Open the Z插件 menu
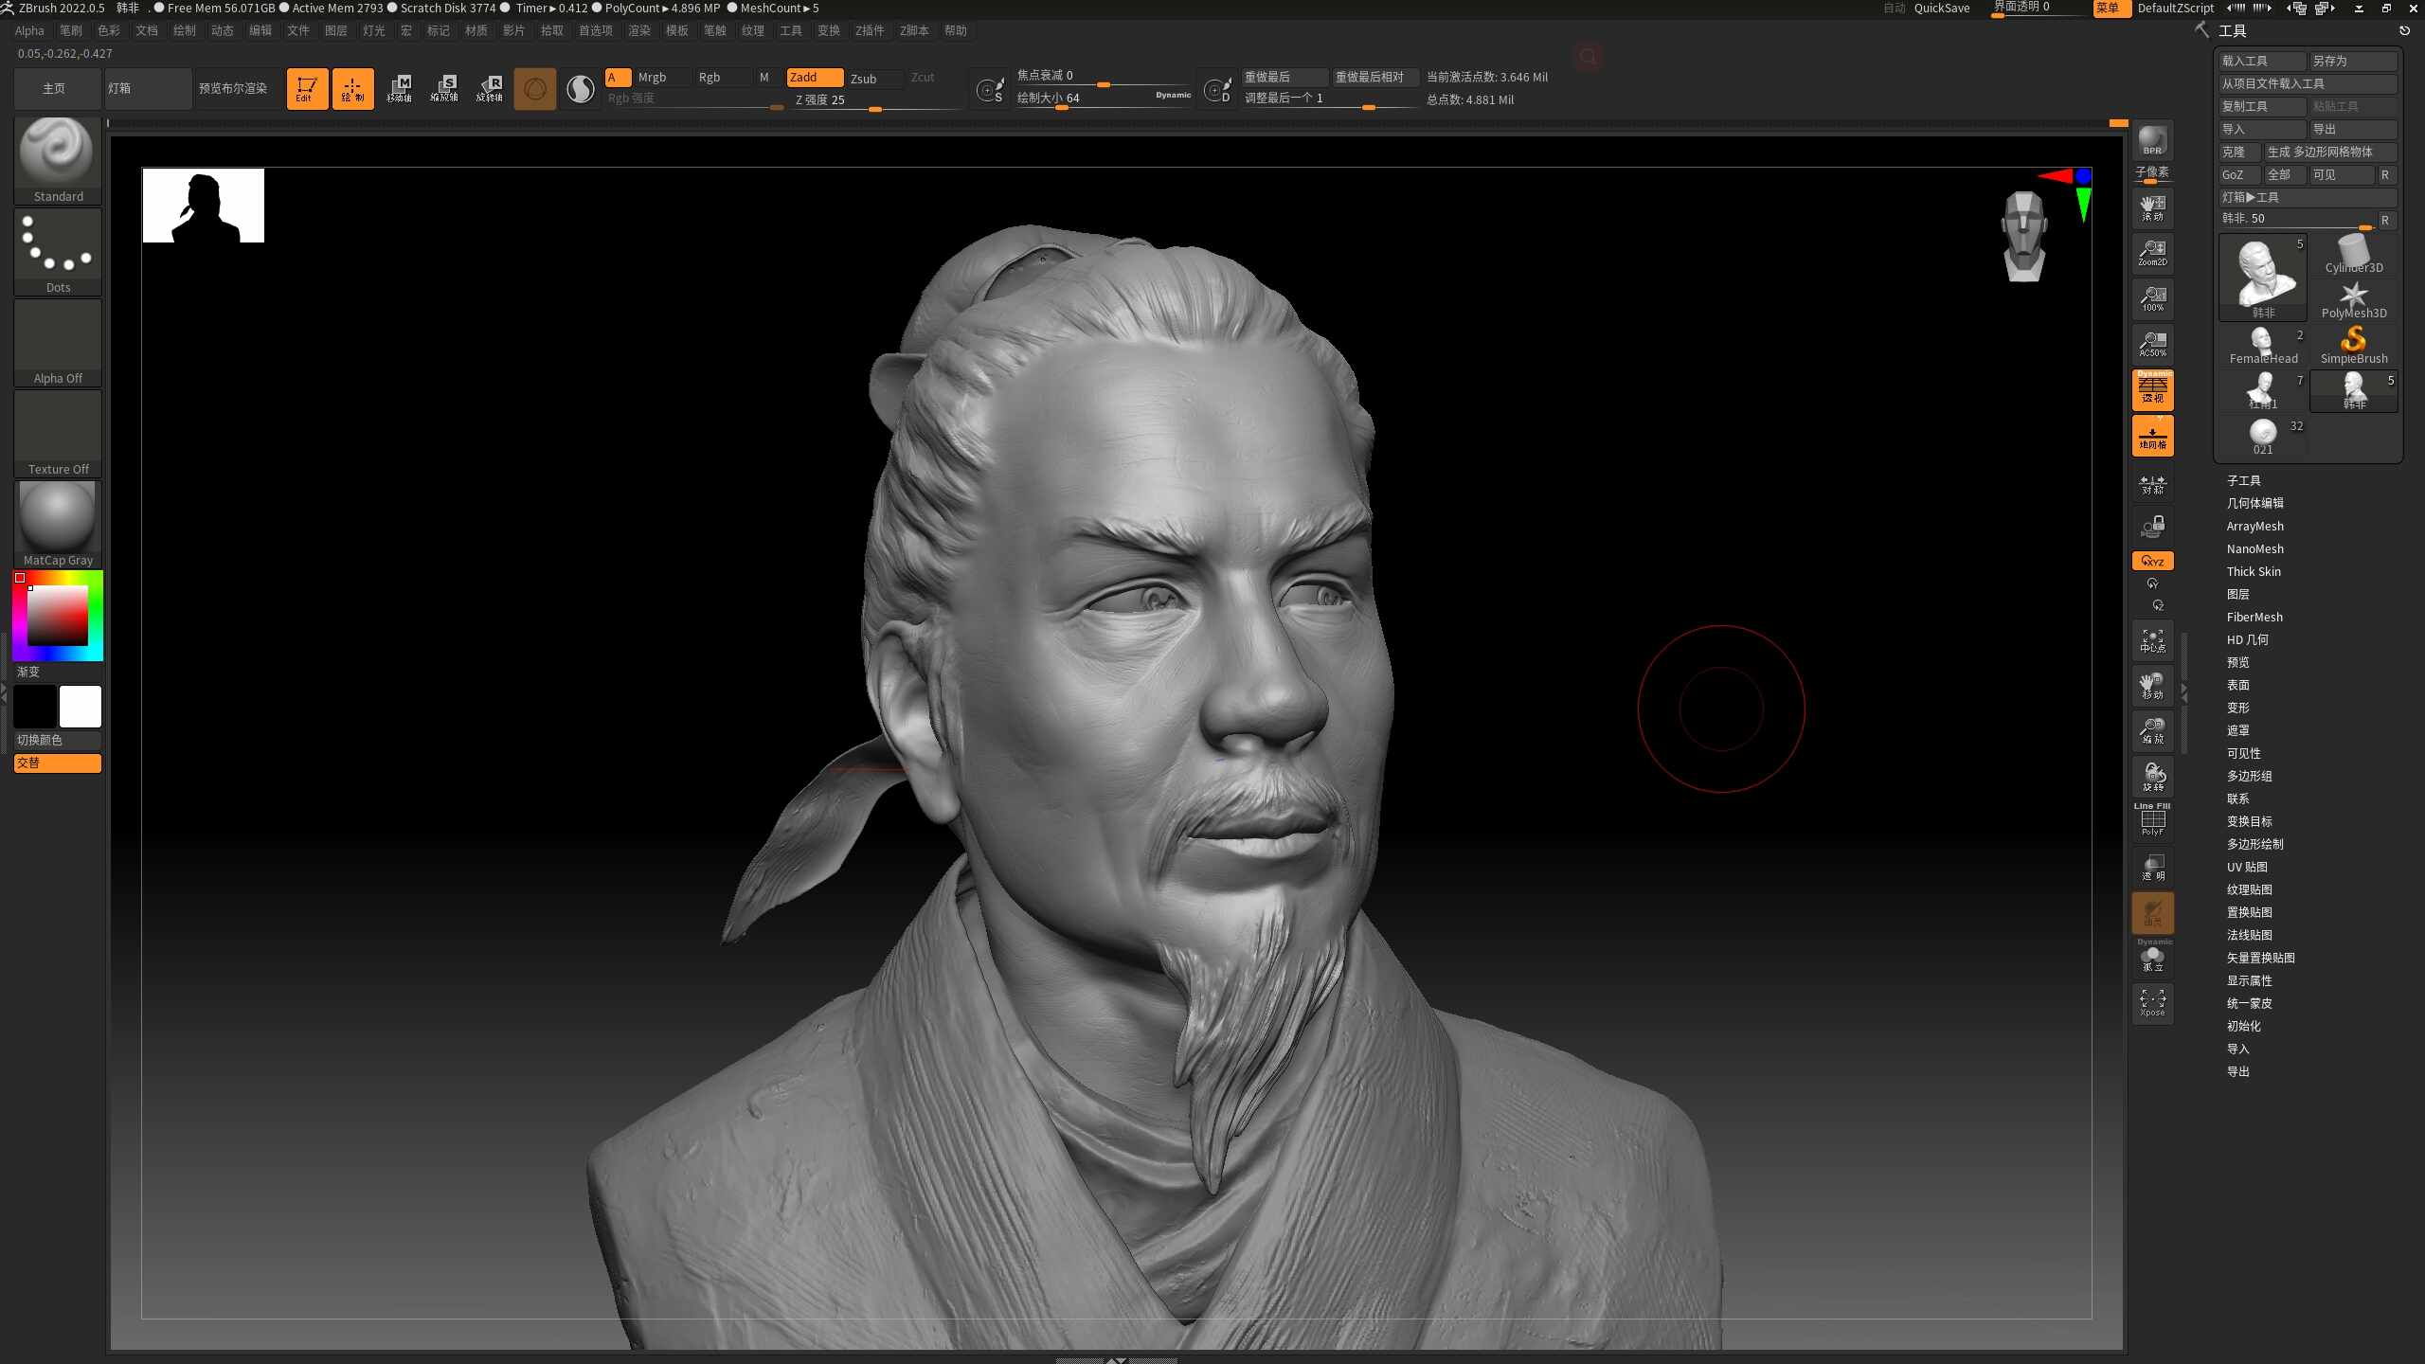 click(870, 30)
